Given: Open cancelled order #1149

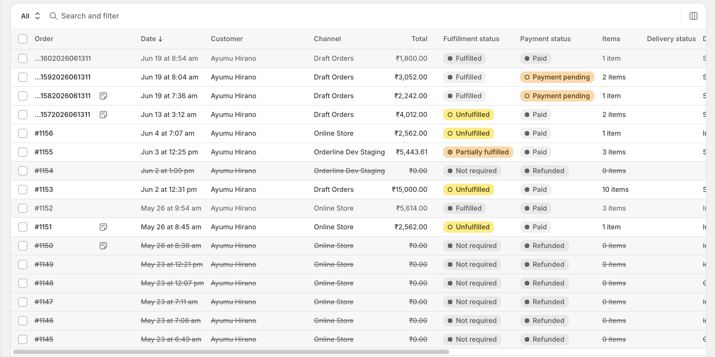Looking at the screenshot, I should (44, 264).
